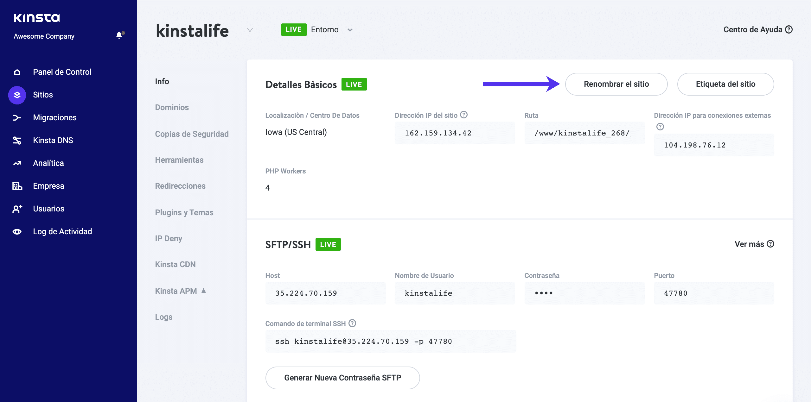This screenshot has width=811, height=402.
Task: Click notification bell icon
Action: point(119,35)
